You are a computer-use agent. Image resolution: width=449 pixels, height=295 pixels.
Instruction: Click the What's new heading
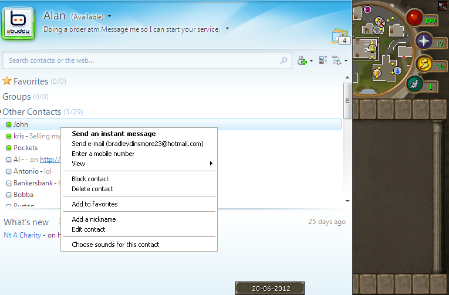tap(26, 222)
